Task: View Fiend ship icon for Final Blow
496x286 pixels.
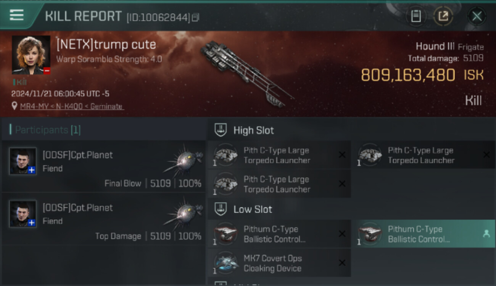Action: (x=184, y=158)
